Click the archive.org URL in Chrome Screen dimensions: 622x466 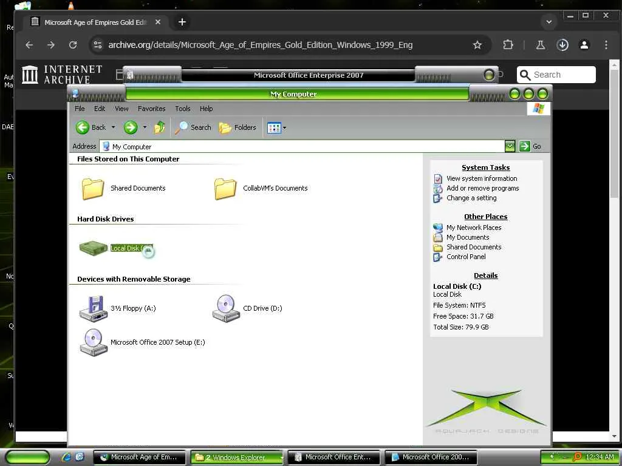point(260,45)
